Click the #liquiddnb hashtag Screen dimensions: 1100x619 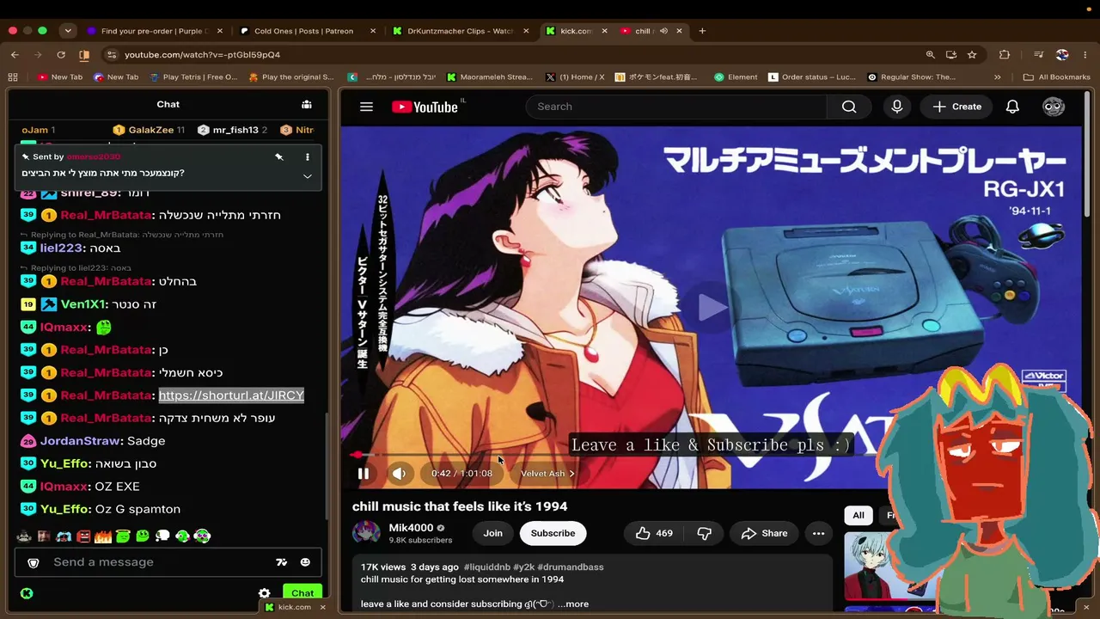(x=486, y=567)
